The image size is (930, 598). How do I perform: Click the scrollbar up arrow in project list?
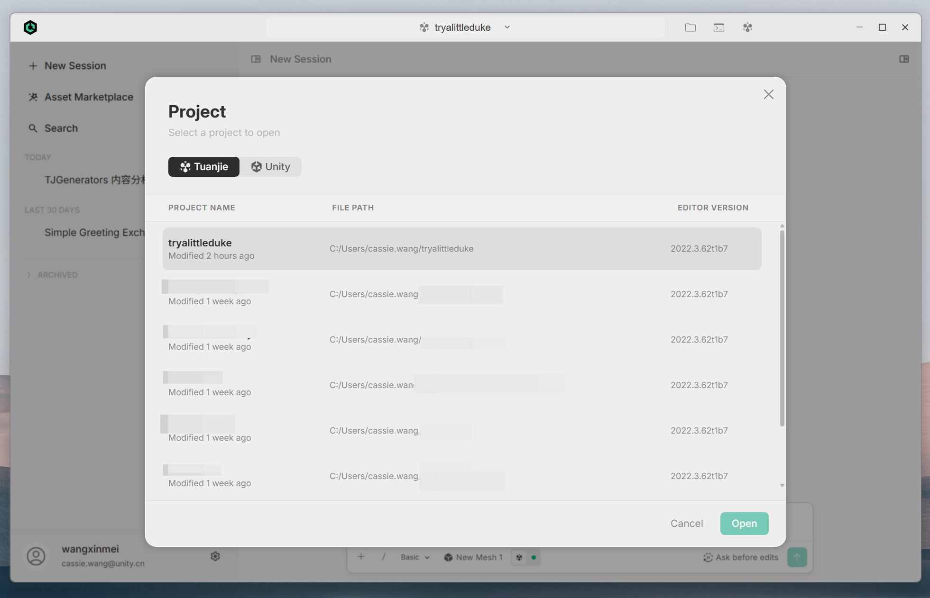(x=782, y=226)
